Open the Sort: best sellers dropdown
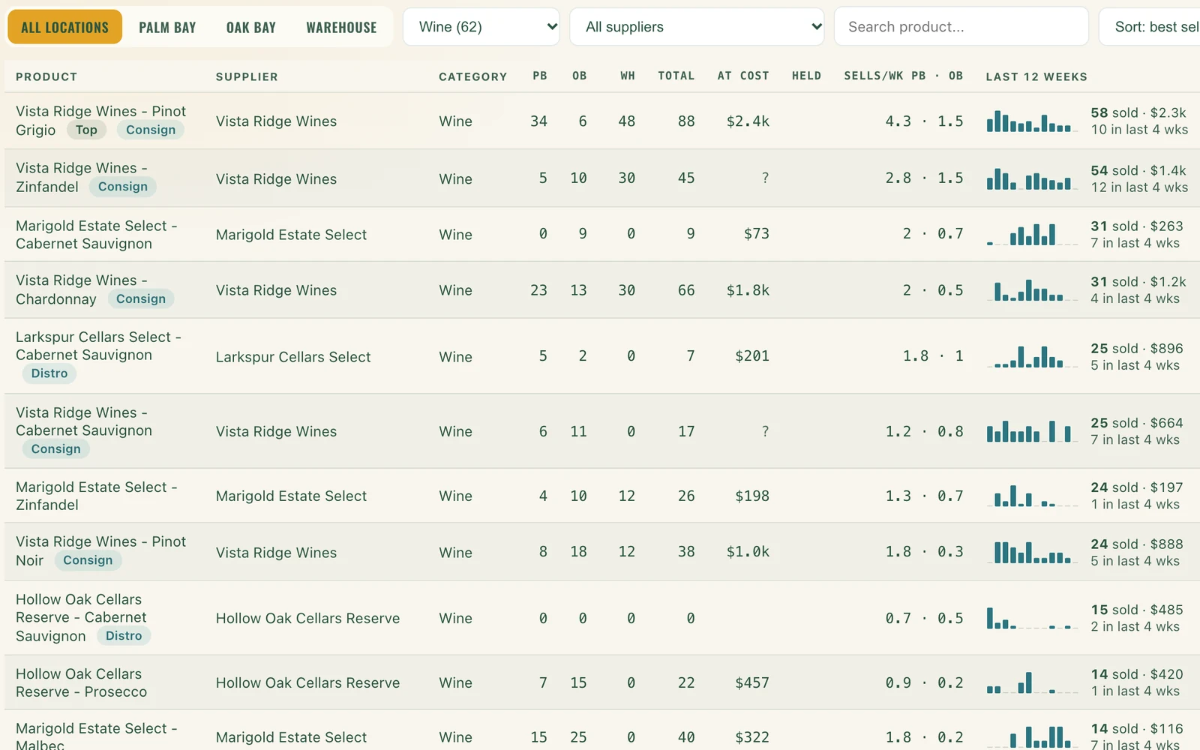 (1149, 27)
